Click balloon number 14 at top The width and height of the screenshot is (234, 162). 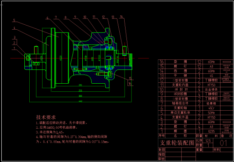coord(121,16)
